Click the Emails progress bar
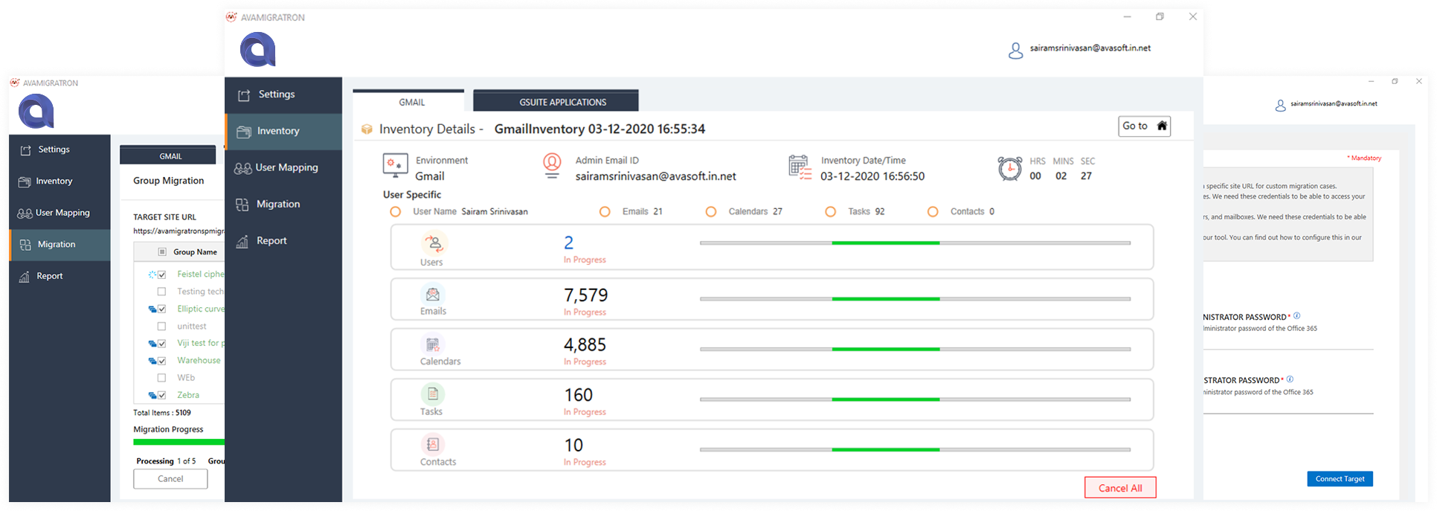Viewport: 1437px width, 511px height. tap(915, 299)
